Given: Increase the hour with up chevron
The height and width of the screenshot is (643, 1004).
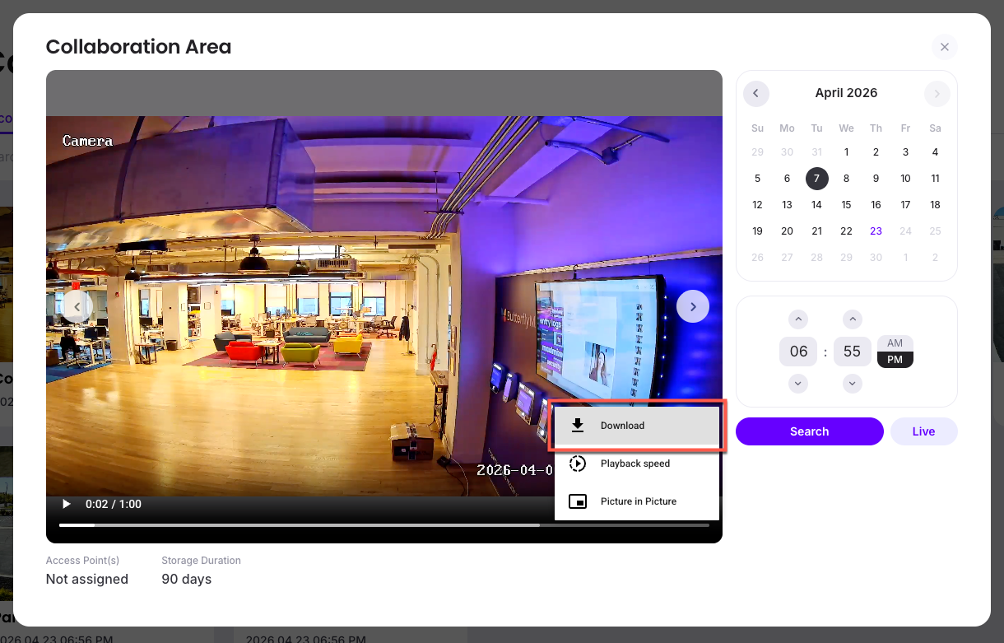Looking at the screenshot, I should click(798, 319).
